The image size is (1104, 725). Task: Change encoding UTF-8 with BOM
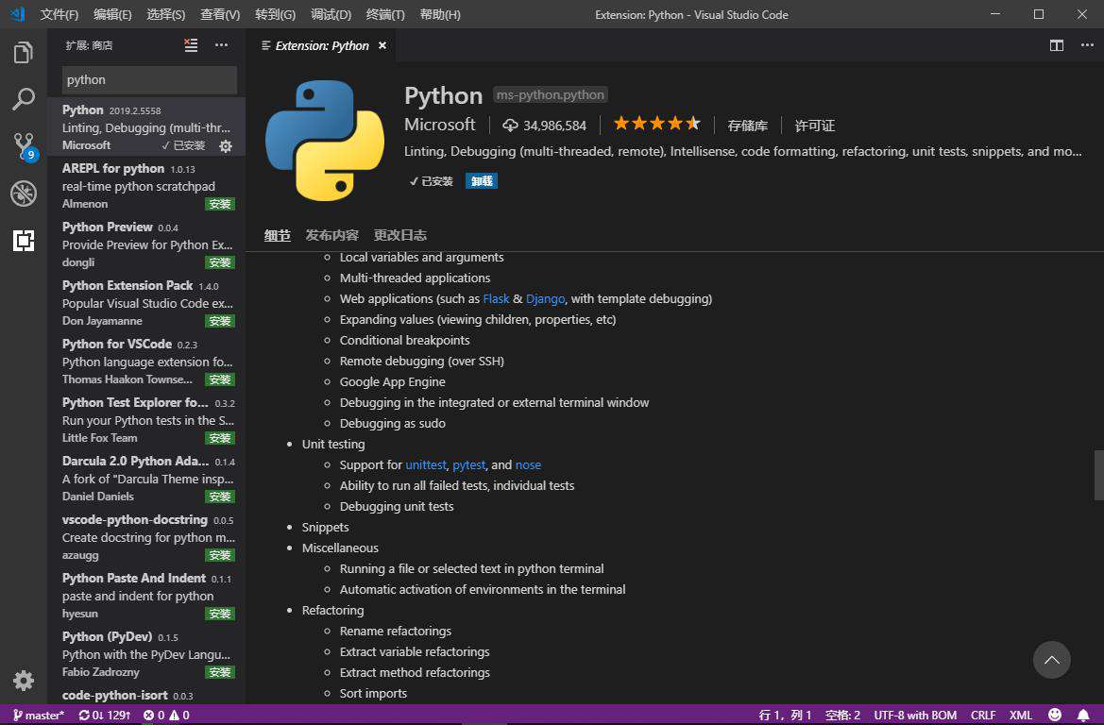pyautogui.click(x=915, y=716)
